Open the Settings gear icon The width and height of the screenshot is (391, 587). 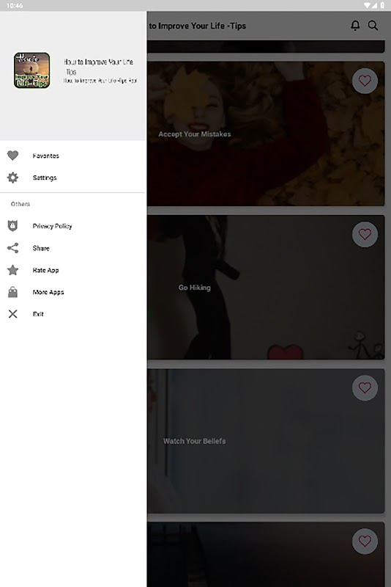click(x=12, y=178)
